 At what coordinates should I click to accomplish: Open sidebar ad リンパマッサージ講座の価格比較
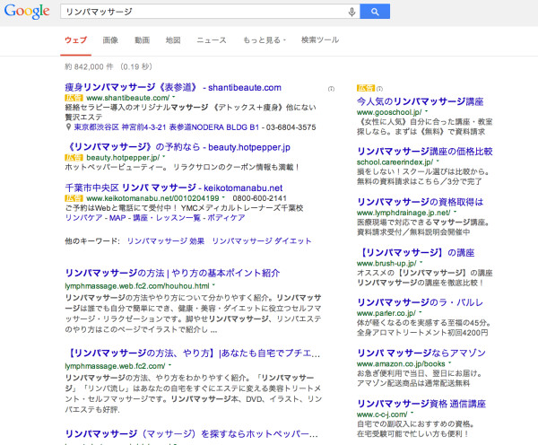coord(425,152)
